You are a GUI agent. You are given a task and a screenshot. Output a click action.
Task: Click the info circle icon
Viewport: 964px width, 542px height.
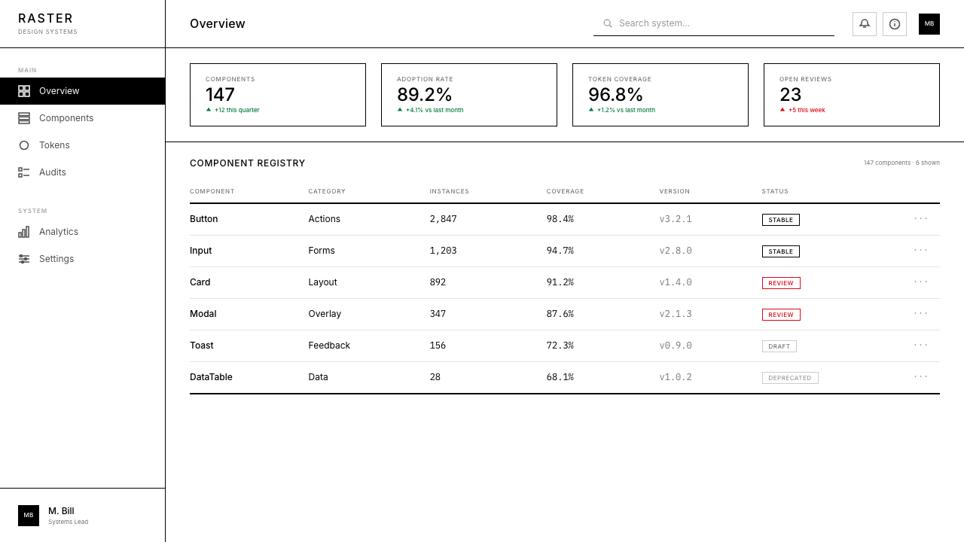[x=895, y=24]
